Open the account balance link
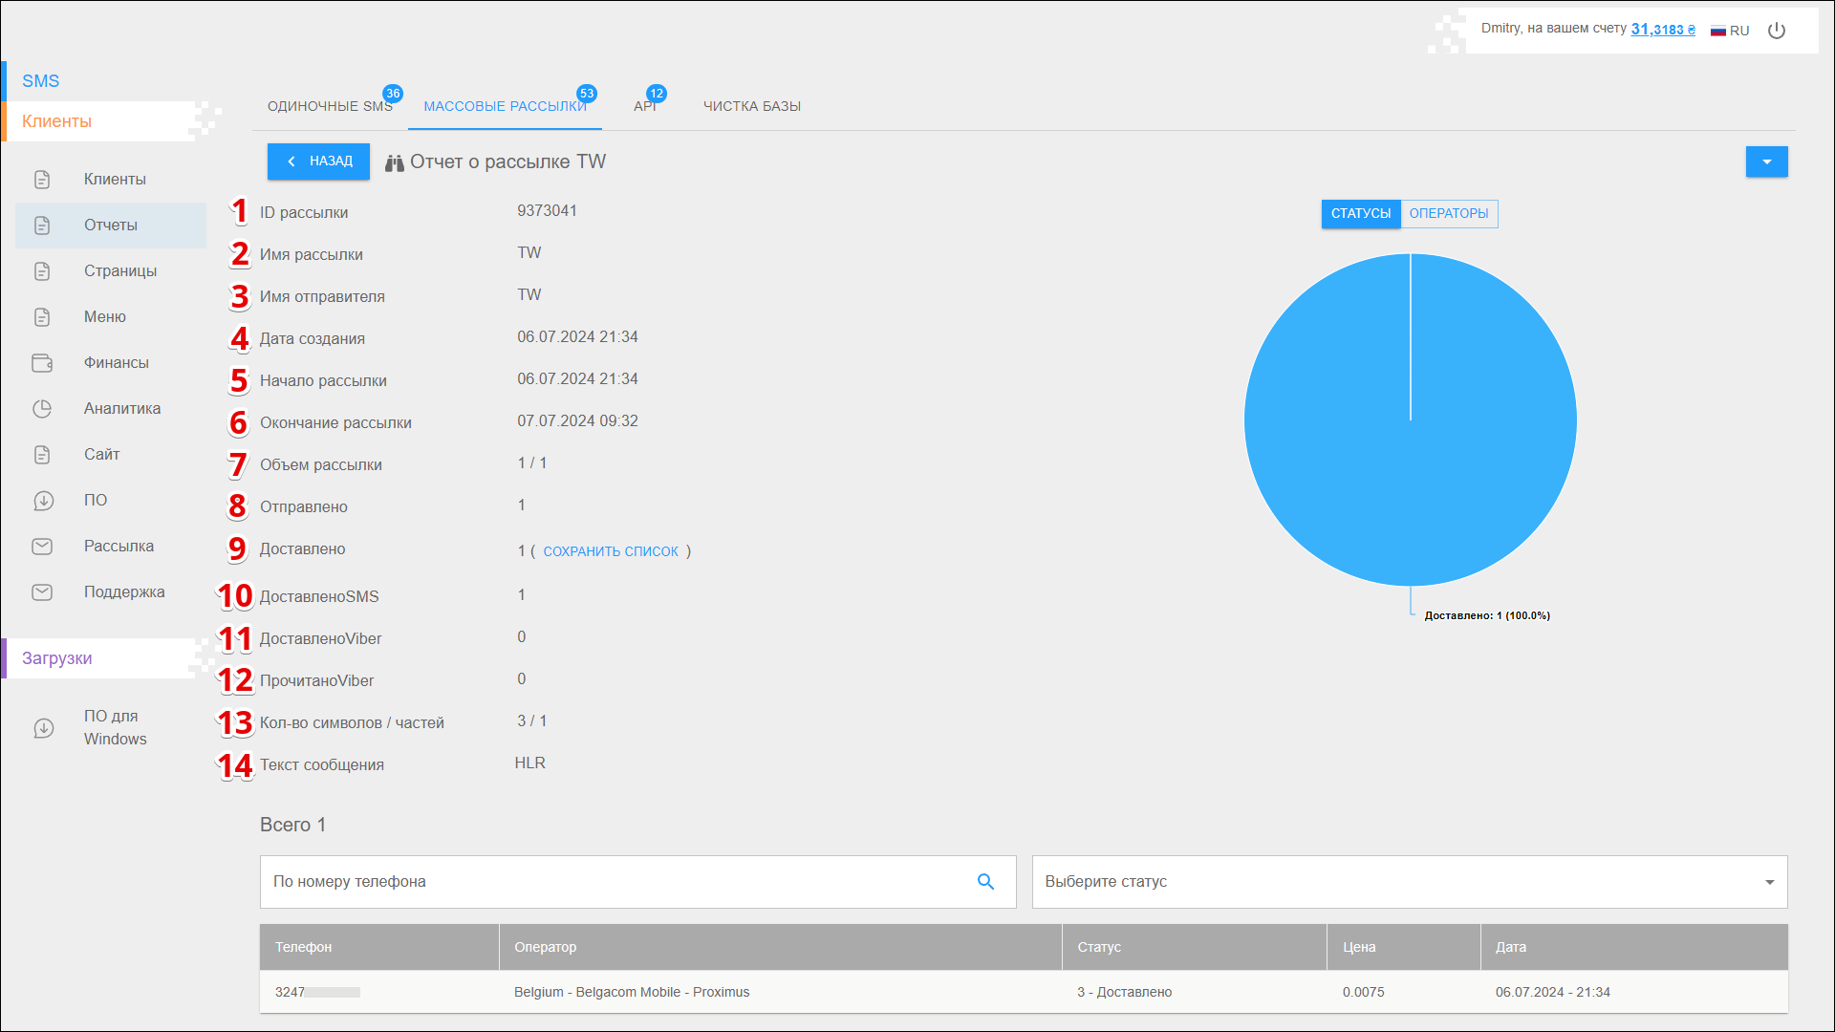Screen dimensions: 1835x1032 [x=1662, y=30]
